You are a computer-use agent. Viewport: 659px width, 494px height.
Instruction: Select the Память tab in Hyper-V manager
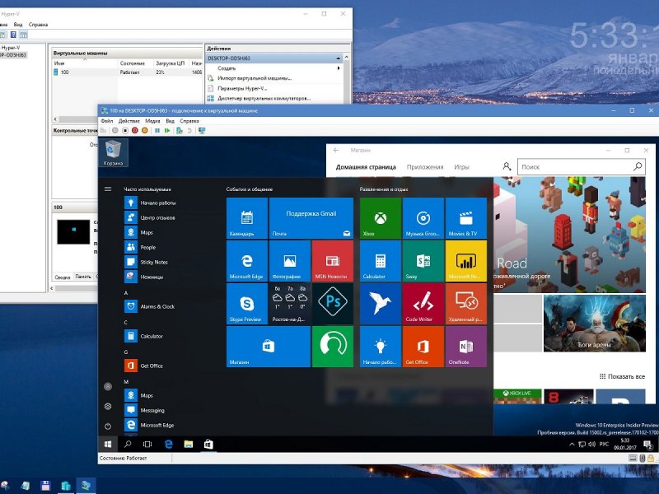point(83,277)
